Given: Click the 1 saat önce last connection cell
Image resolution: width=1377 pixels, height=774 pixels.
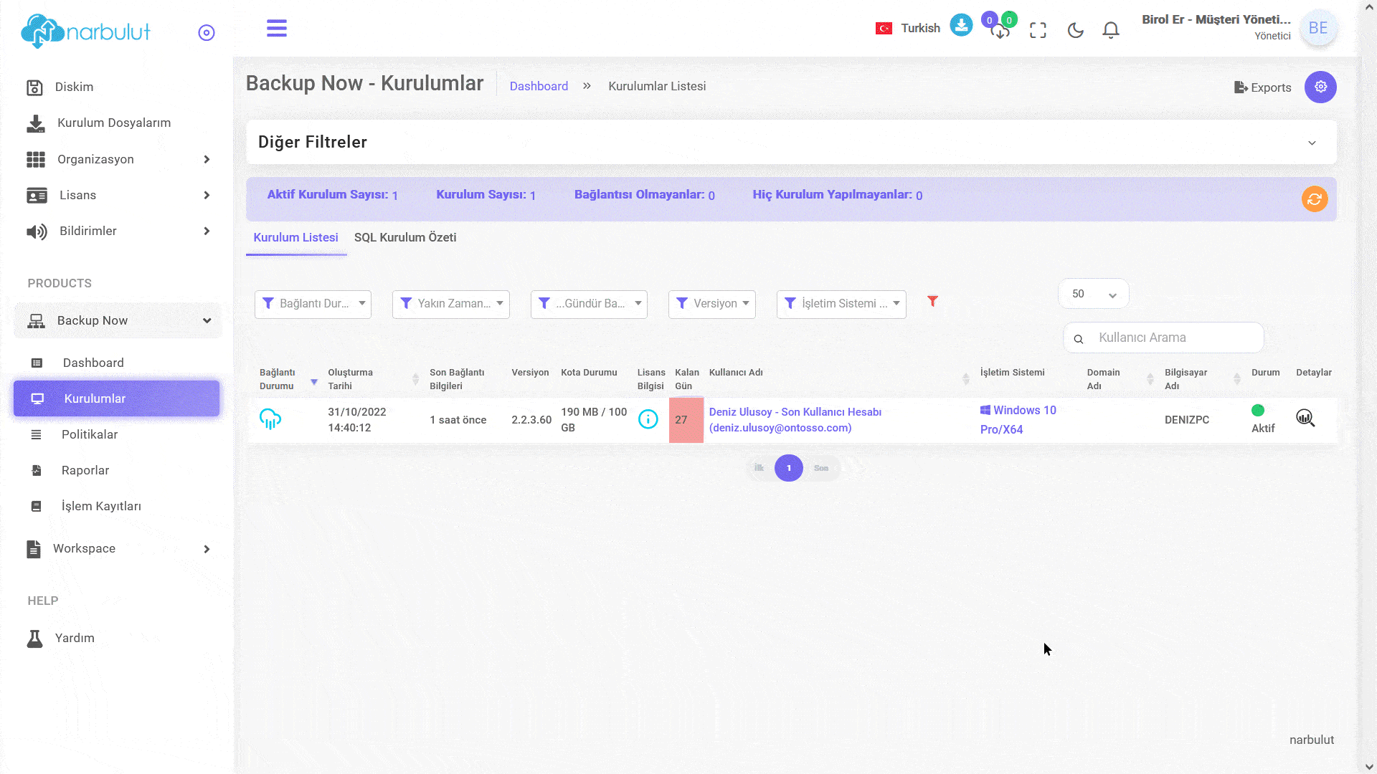Looking at the screenshot, I should point(458,420).
